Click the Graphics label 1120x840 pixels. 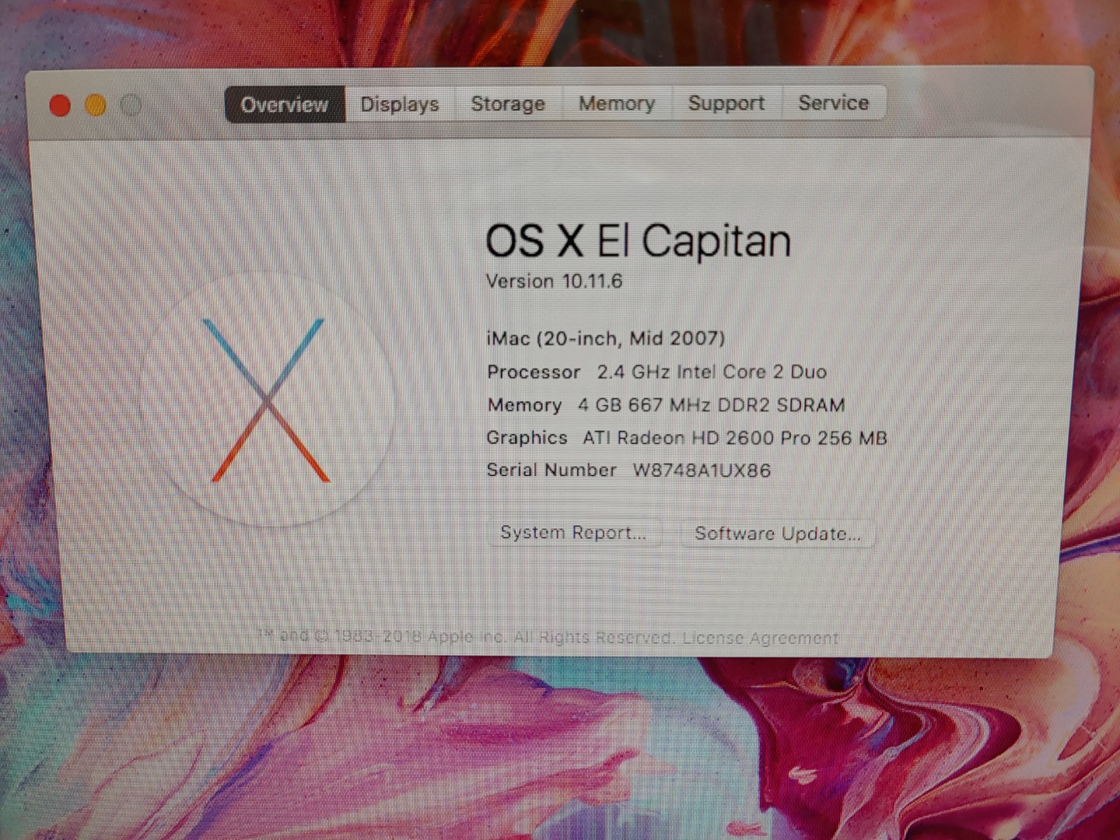point(527,438)
